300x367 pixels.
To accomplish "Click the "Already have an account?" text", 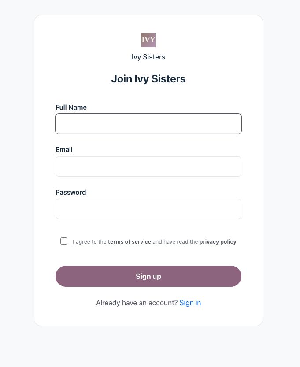I will pos(137,303).
